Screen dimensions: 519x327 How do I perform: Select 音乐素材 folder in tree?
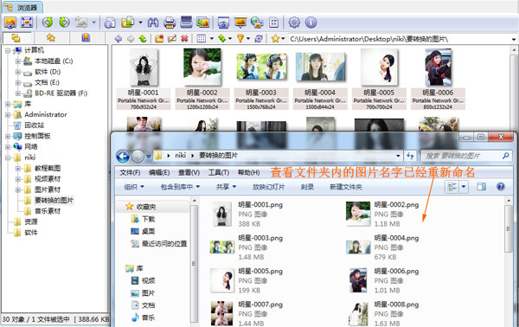pos(48,211)
